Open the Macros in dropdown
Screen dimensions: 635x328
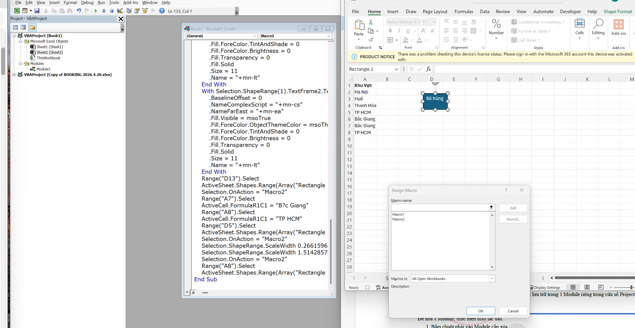point(492,279)
